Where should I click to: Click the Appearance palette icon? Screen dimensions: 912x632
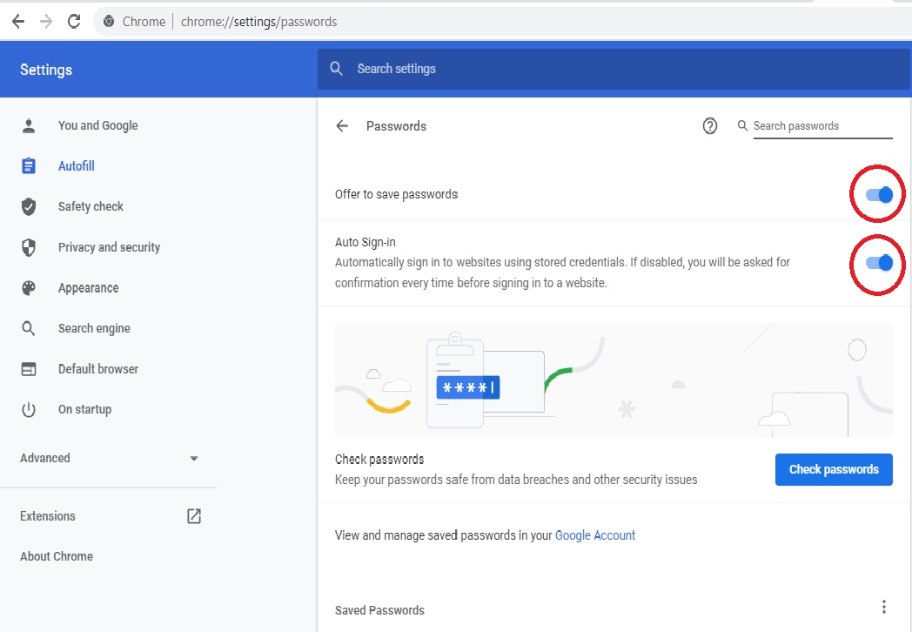point(29,288)
